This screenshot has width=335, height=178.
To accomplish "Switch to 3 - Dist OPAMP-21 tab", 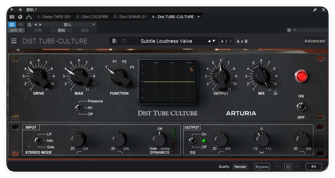I will coord(130,17).
